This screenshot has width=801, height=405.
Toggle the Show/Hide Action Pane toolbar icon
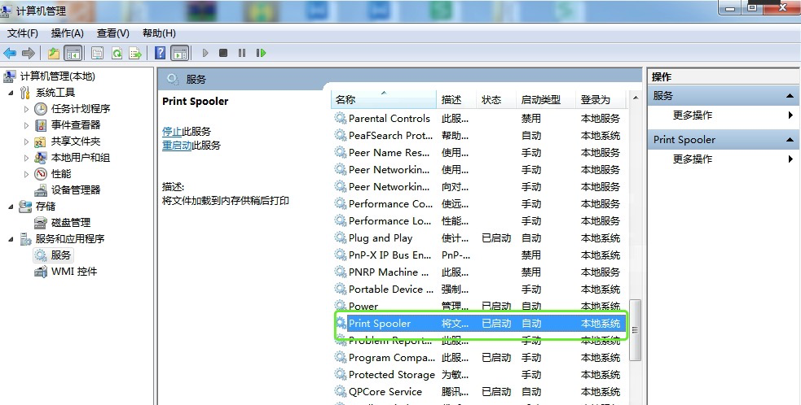click(x=180, y=53)
